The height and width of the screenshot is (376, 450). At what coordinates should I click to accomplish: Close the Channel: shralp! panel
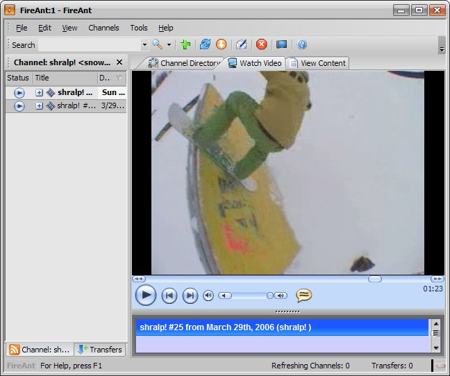[x=119, y=62]
